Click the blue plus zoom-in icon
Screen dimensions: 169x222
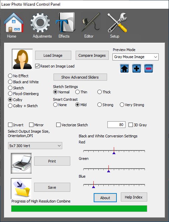(x=137, y=69)
